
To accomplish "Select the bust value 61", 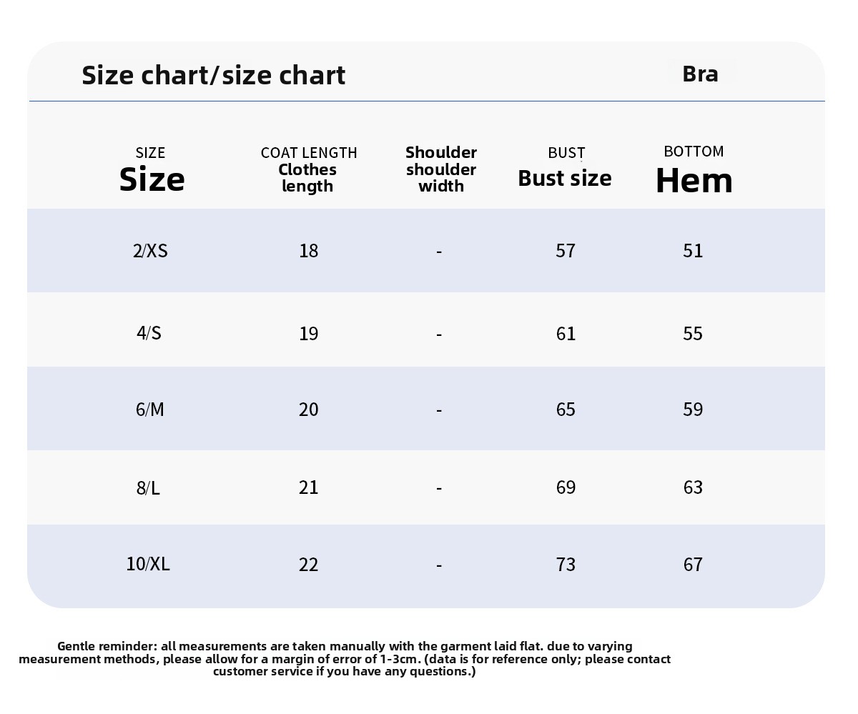I will point(566,334).
